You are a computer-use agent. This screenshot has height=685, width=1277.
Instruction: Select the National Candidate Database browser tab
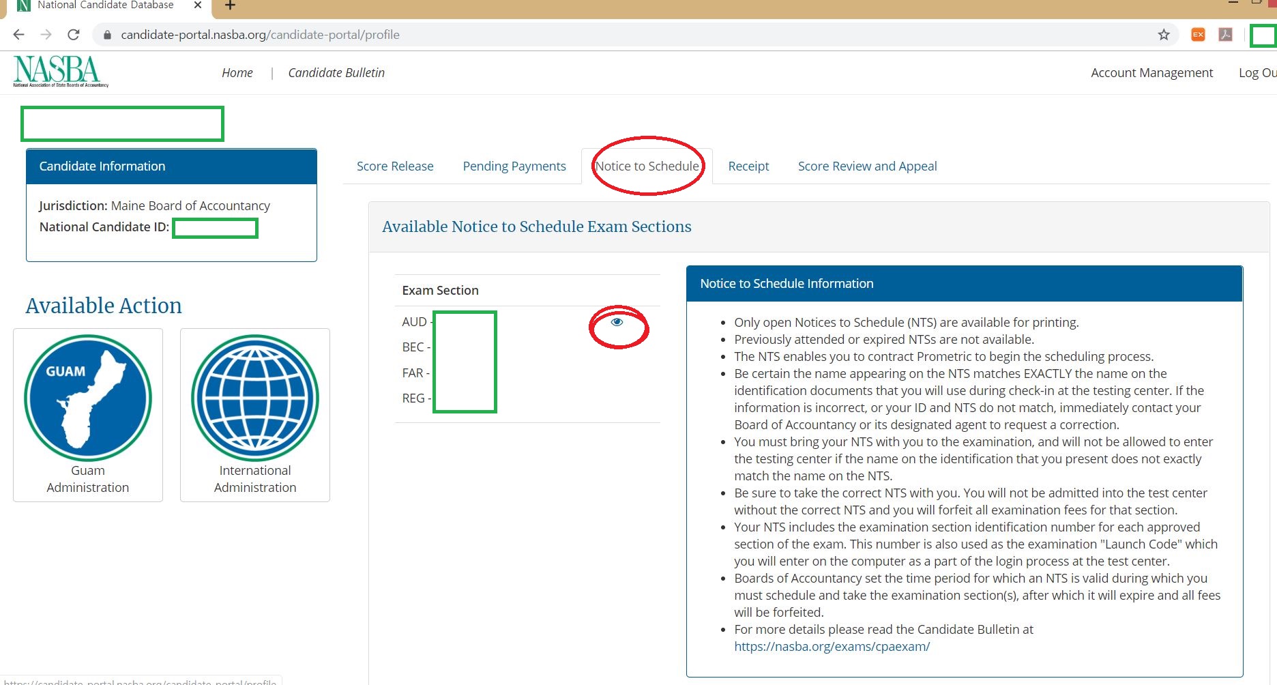(109, 6)
